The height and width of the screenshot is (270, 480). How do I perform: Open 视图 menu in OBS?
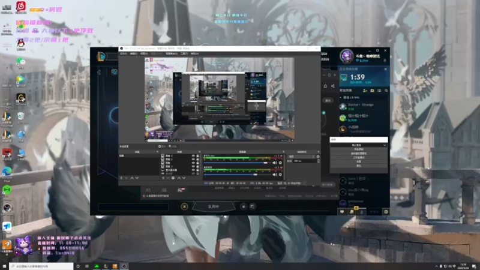click(x=144, y=53)
